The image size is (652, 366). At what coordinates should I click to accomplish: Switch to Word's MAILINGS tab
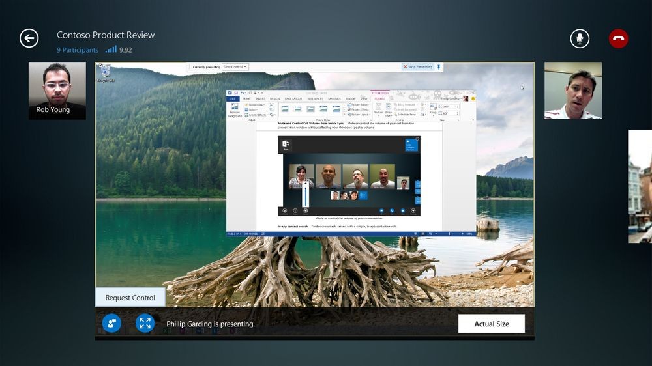pos(334,99)
